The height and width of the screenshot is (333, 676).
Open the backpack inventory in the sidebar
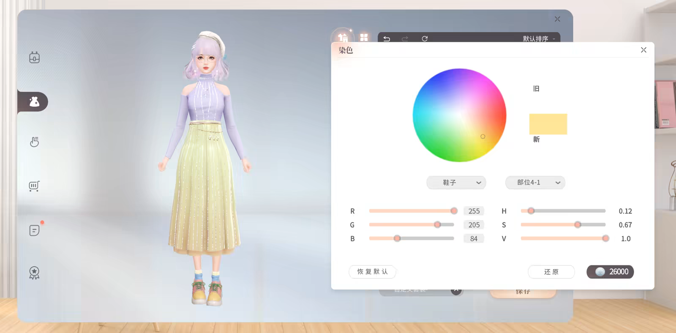(x=34, y=57)
